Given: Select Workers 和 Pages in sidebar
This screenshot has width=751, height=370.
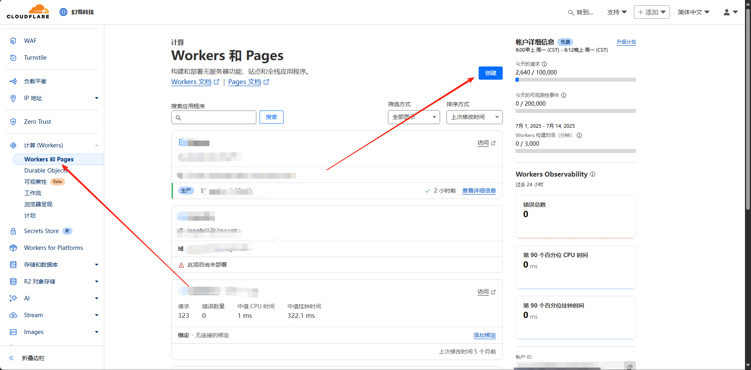Looking at the screenshot, I should click(59, 159).
